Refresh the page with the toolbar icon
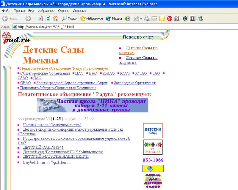The height and width of the screenshot is (190, 238). pos(48,18)
